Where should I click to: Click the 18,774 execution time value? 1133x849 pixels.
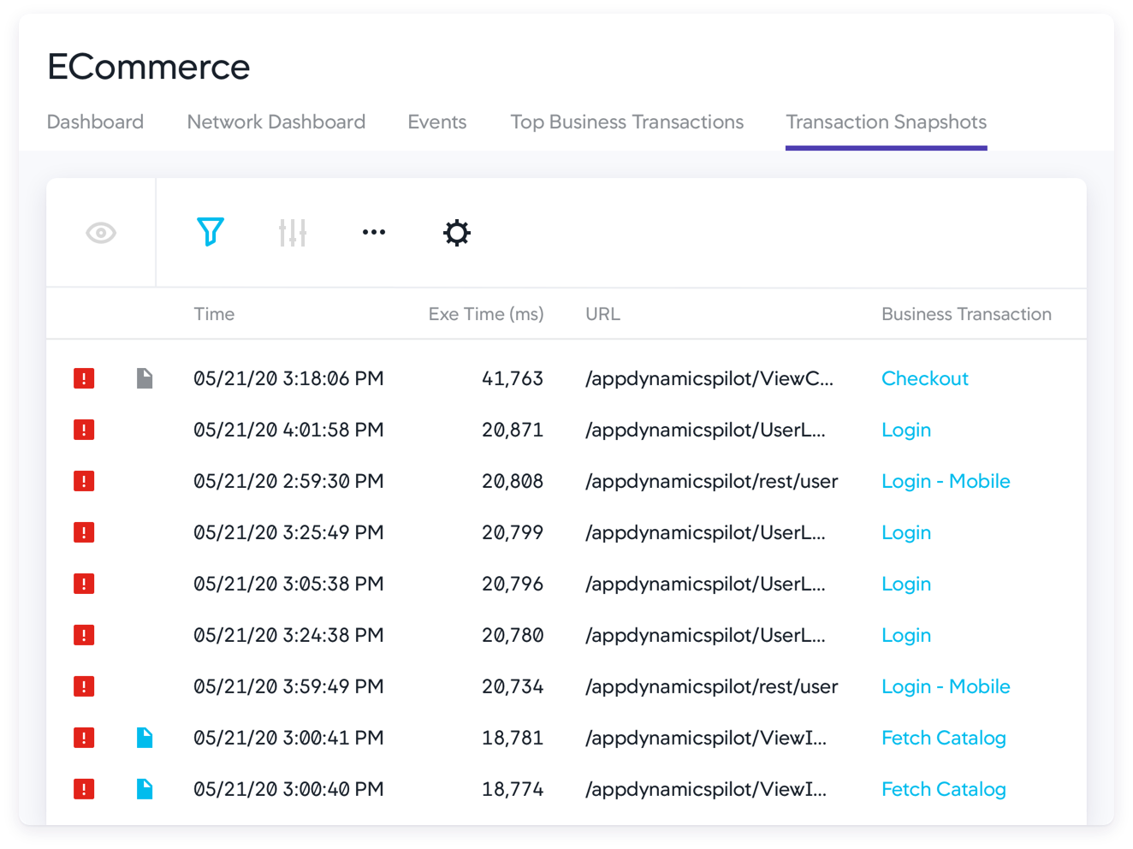click(x=513, y=789)
